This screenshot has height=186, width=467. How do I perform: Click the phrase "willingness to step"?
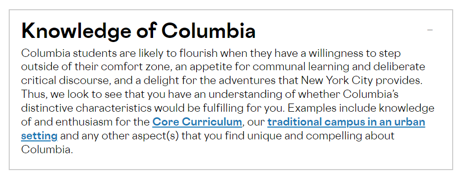[354, 54]
